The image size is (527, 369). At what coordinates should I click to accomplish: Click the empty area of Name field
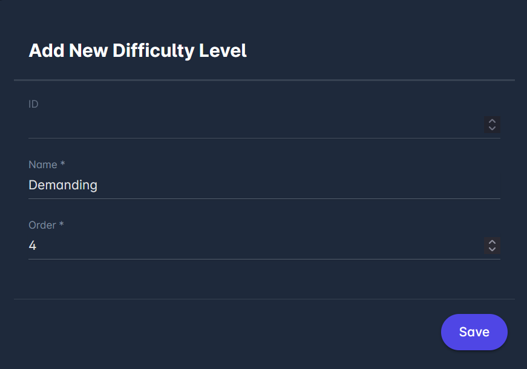coord(303,185)
